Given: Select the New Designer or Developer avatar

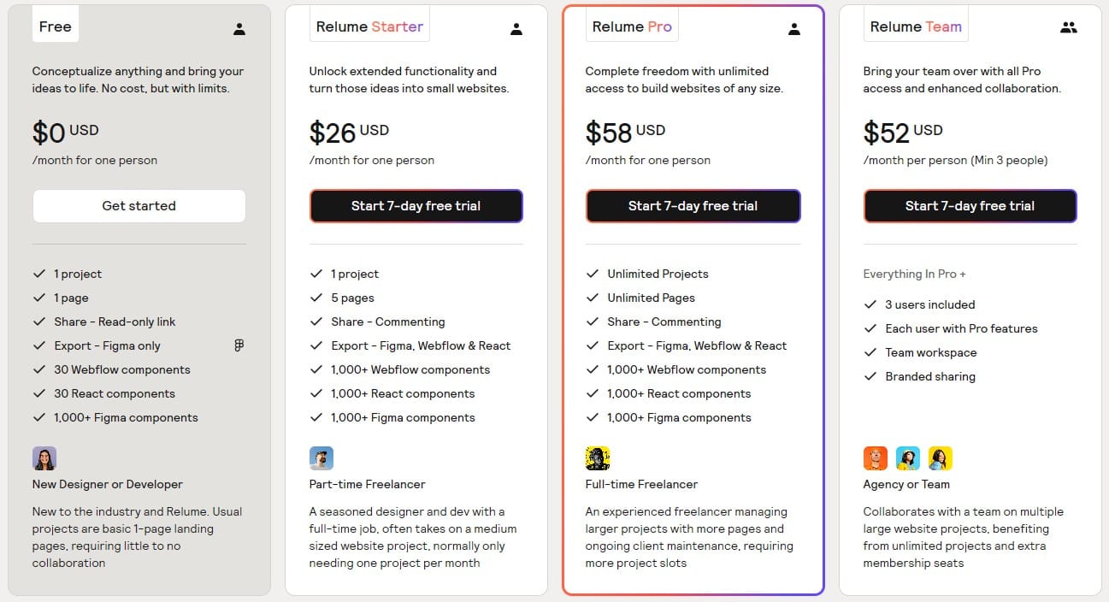Looking at the screenshot, I should tap(44, 458).
